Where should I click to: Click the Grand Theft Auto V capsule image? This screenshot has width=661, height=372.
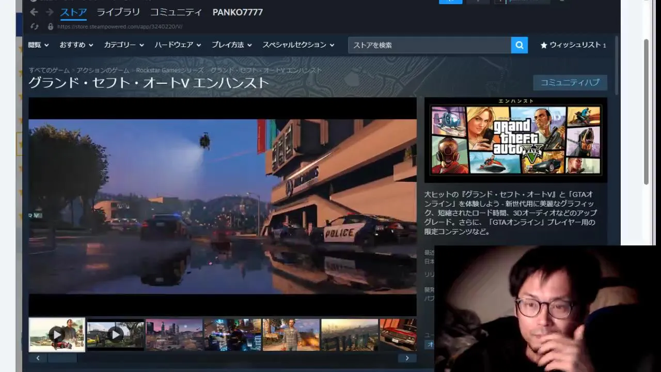click(x=516, y=139)
